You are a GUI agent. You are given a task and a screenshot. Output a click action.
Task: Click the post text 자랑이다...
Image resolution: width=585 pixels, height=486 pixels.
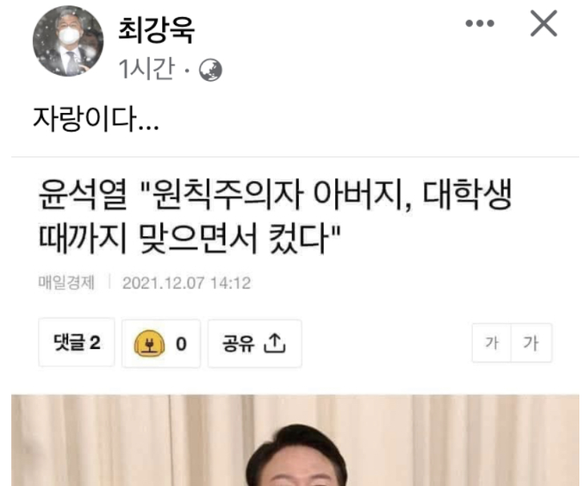(96, 120)
